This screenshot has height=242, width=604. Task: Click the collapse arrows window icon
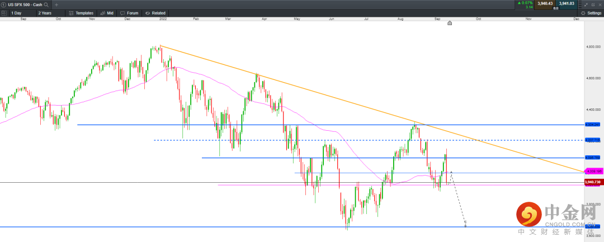[587, 4]
